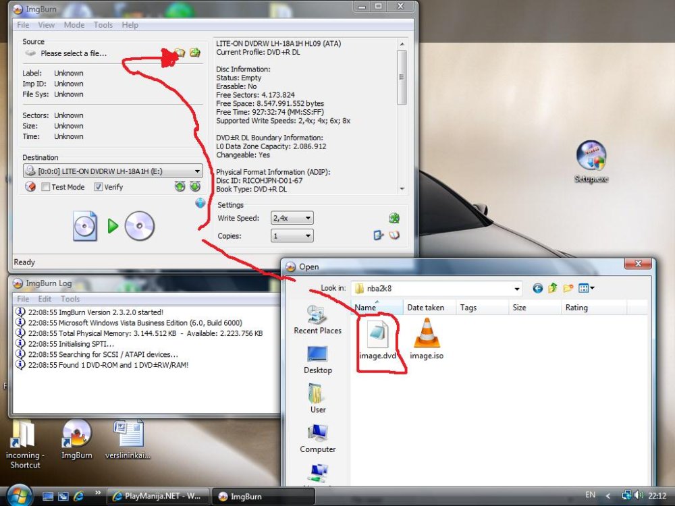Go up one folder level in Open dialog
675x506 pixels.
point(553,288)
